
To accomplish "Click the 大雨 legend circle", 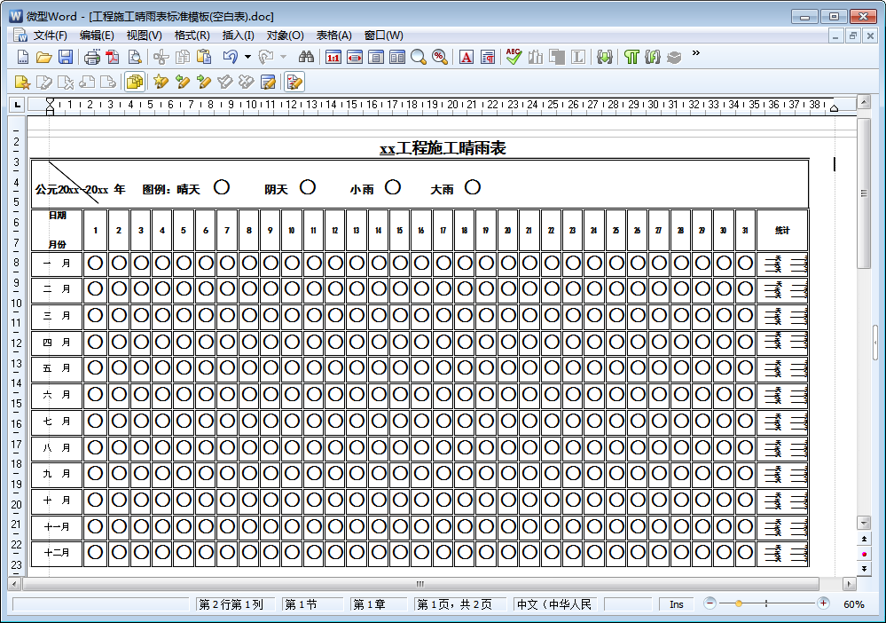I will tap(473, 187).
